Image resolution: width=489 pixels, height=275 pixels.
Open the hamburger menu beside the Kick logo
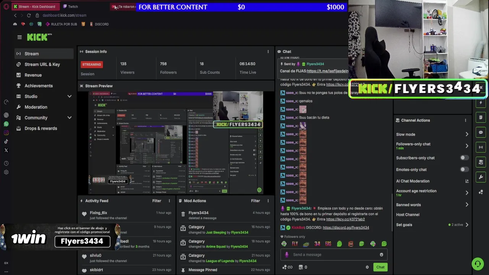click(19, 37)
